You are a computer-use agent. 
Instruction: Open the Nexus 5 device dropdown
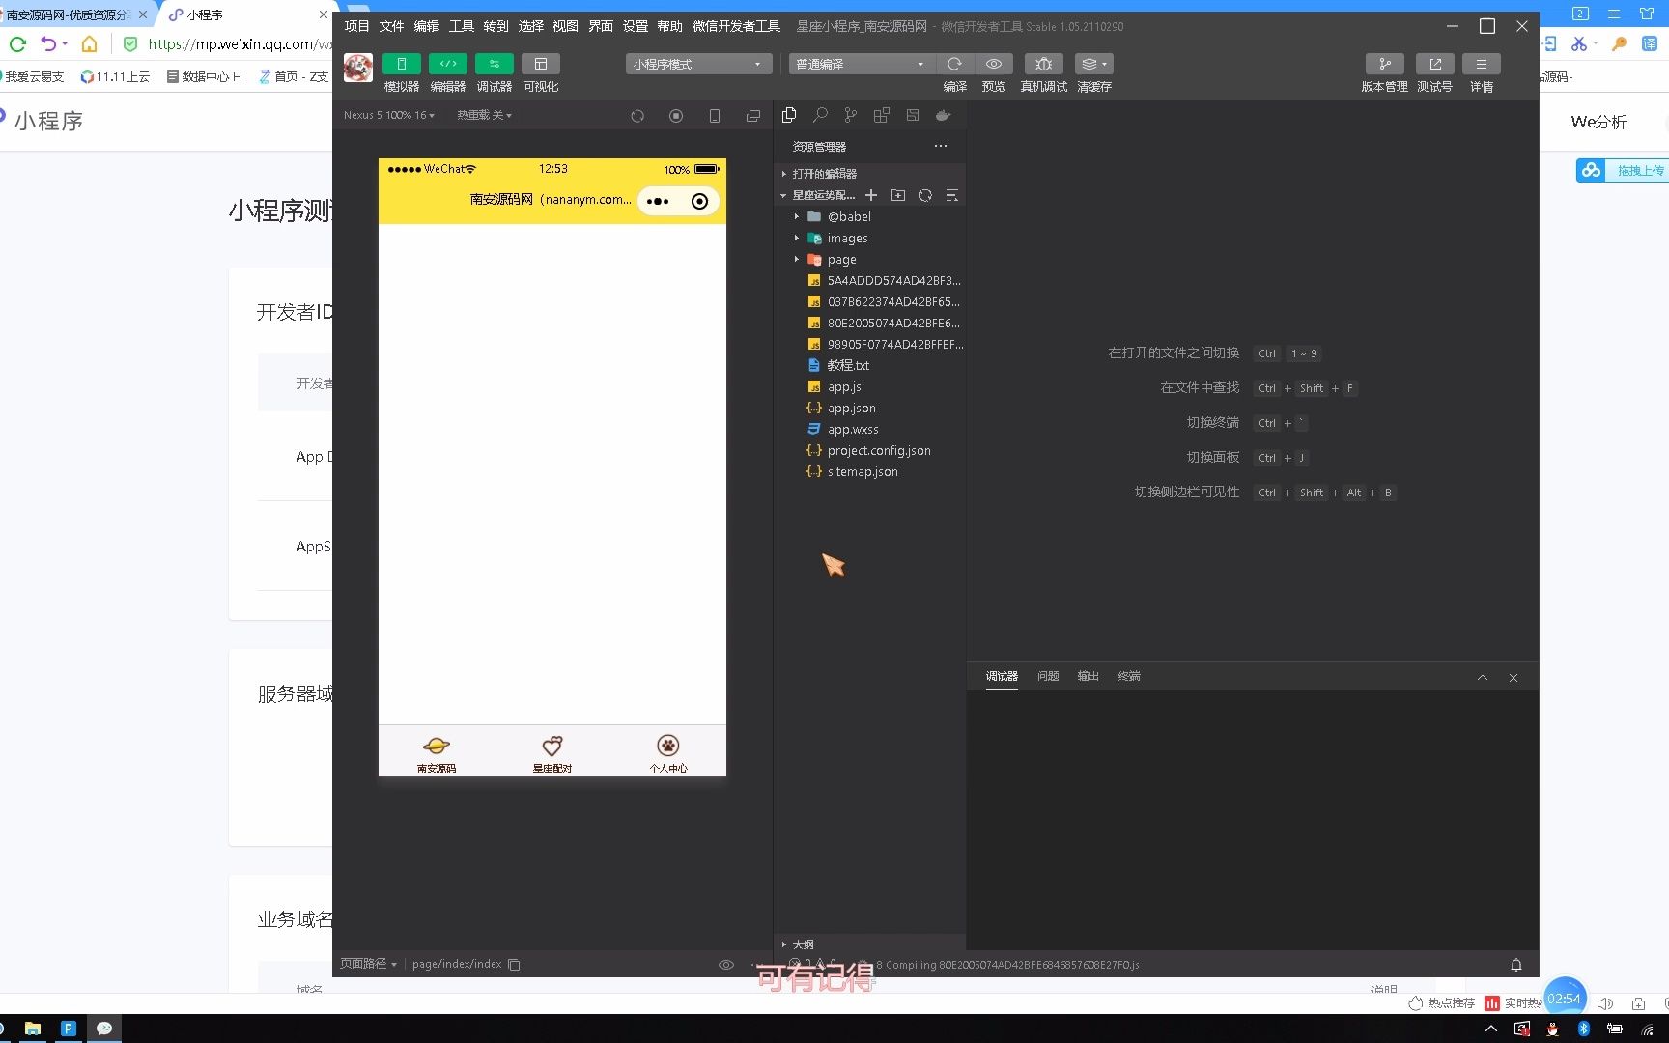pos(388,115)
